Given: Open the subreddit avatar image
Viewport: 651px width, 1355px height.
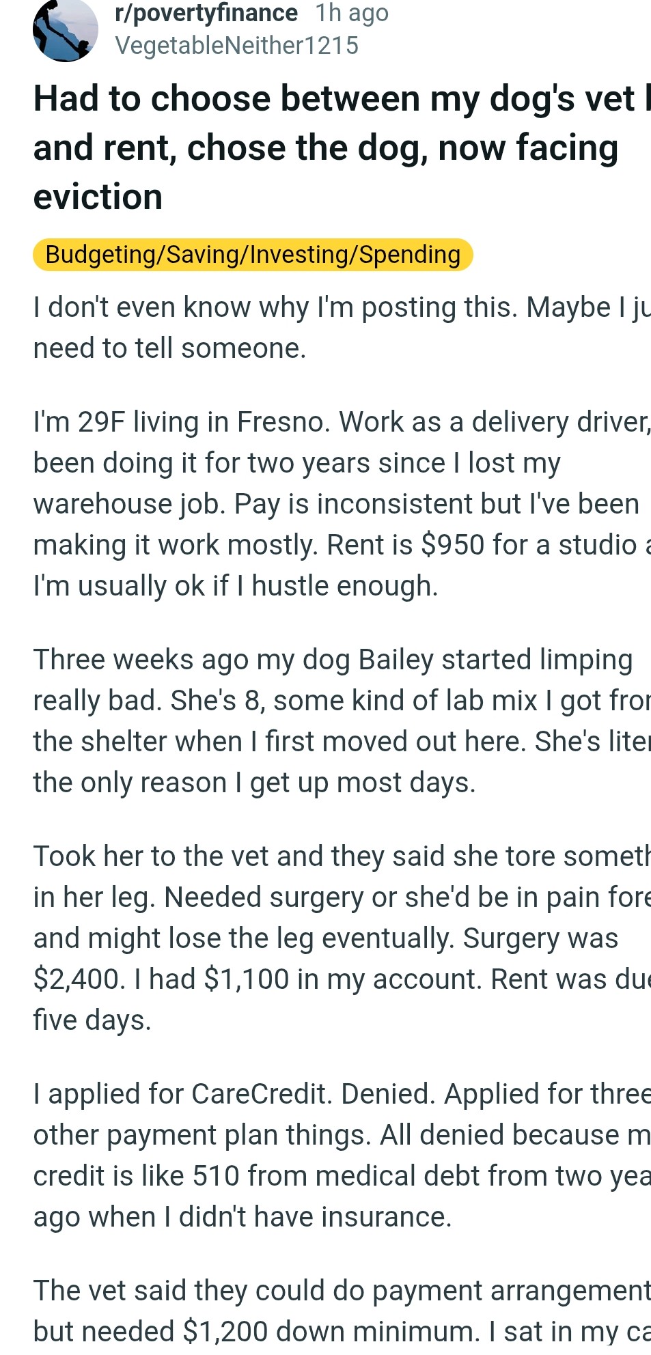Looking at the screenshot, I should (65, 30).
